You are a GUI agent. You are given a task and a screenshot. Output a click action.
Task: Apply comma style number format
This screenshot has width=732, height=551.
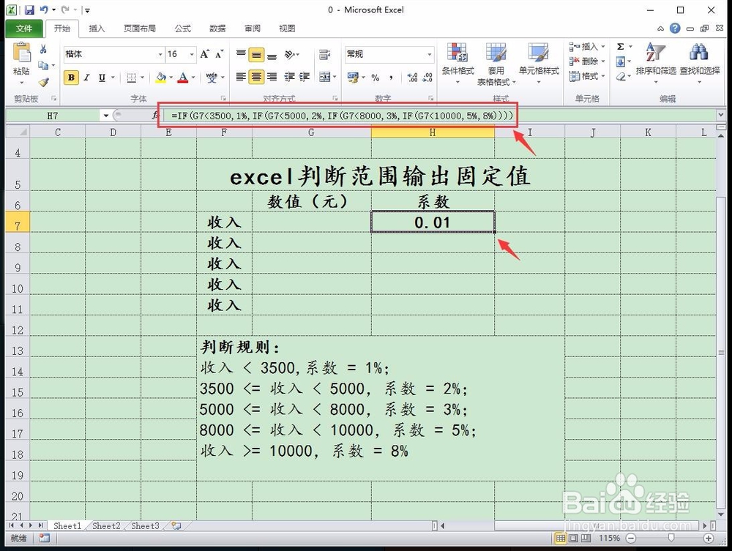391,78
